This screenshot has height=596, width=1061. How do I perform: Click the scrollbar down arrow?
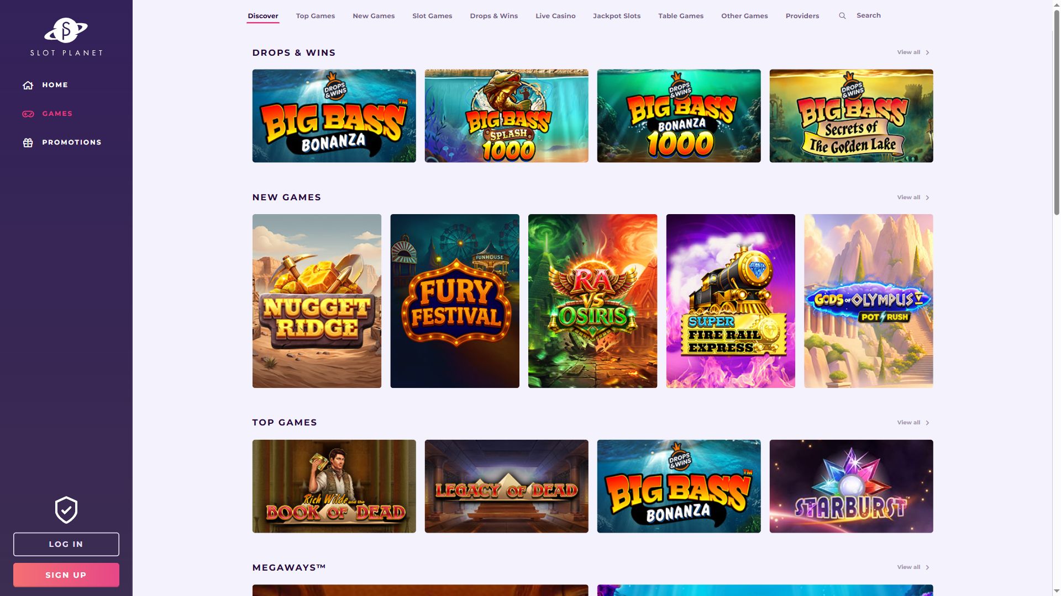pos(1057,592)
